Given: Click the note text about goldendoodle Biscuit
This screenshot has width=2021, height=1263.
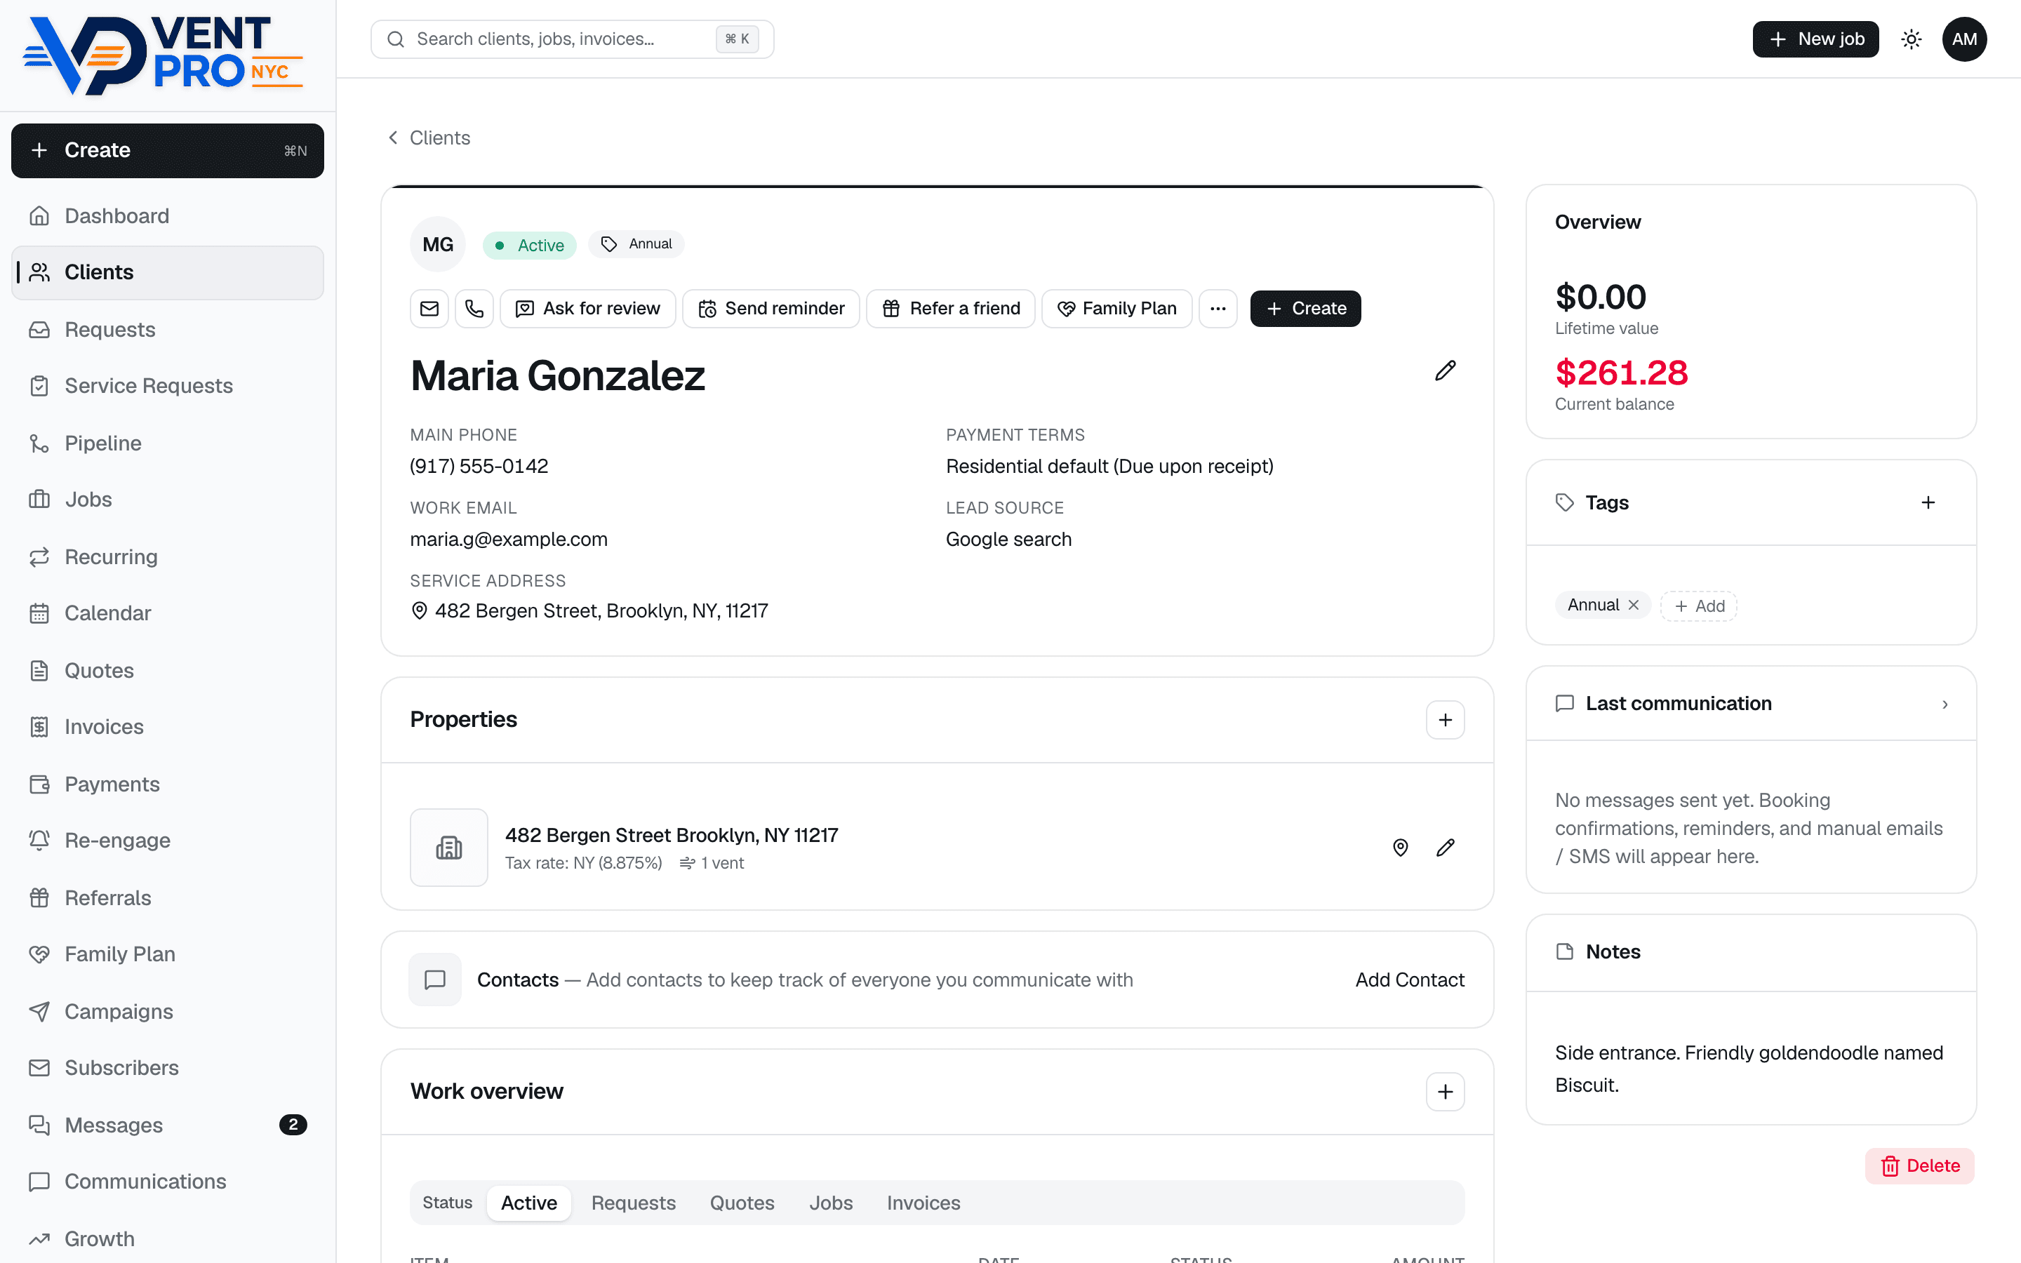Looking at the screenshot, I should (x=1749, y=1069).
